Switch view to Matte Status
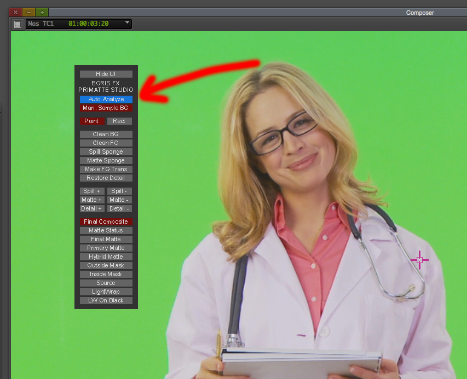 click(x=106, y=230)
